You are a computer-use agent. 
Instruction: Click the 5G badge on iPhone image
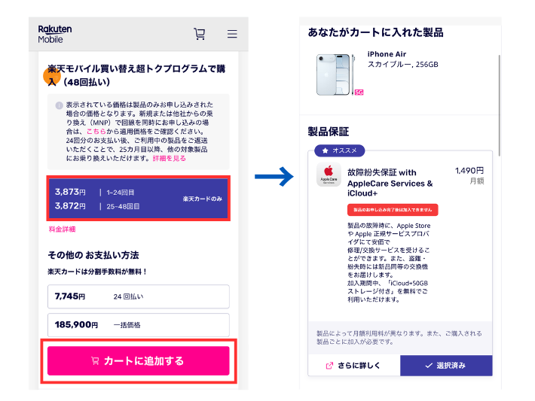359,92
